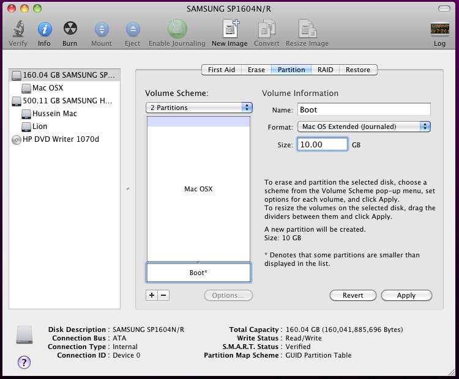Click the Burn toolbar icon
Viewport: 459px width, 379px height.
pos(70,28)
